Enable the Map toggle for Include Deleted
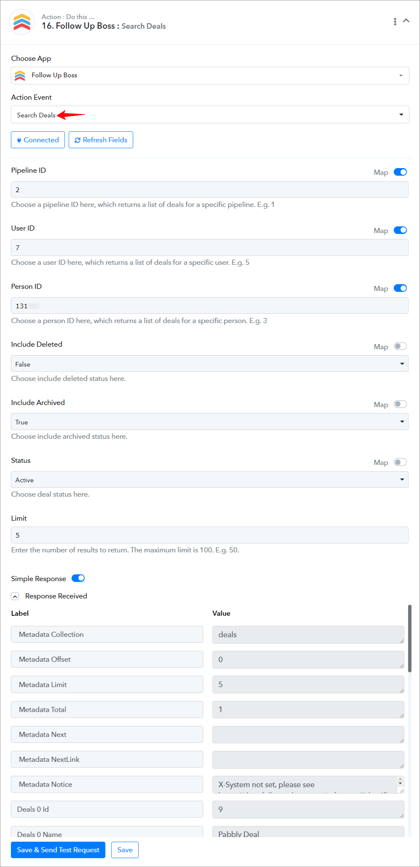 [x=400, y=346]
